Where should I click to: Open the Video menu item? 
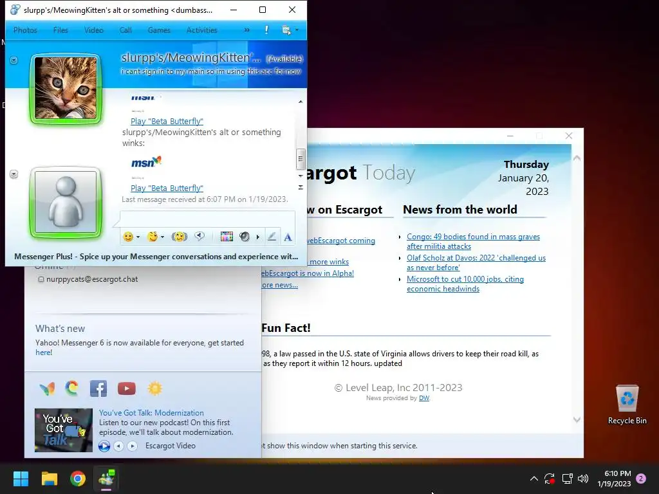94,30
